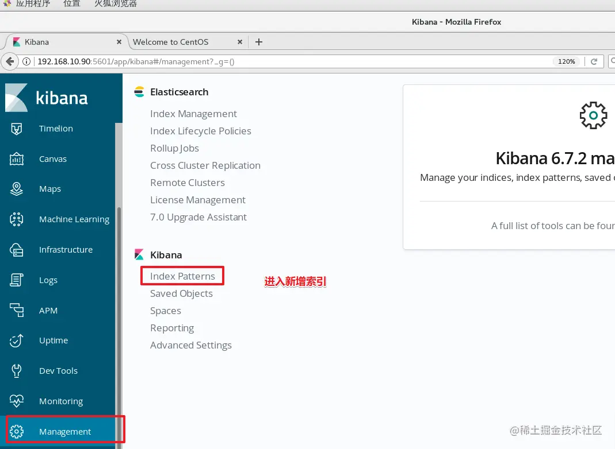615x449 pixels.
Task: Open License Management link
Action: click(x=198, y=200)
